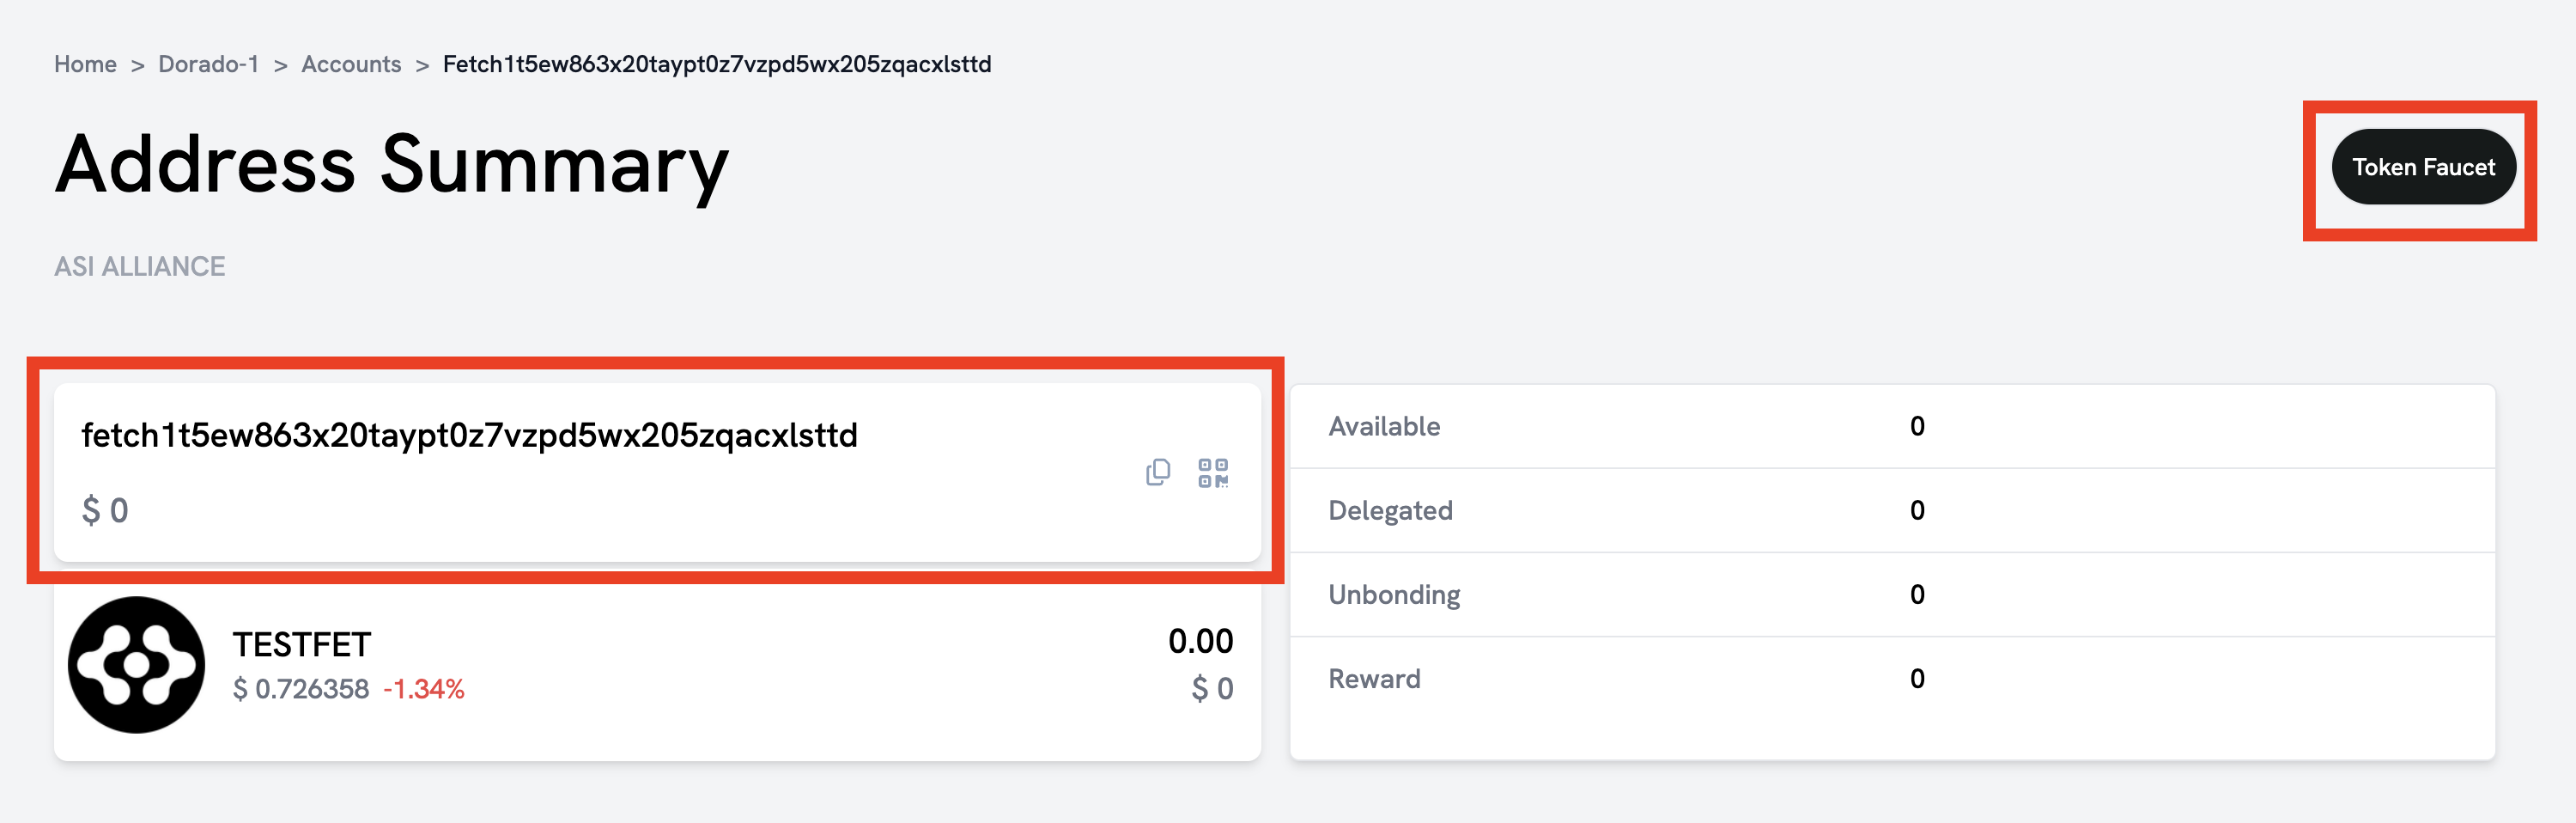
Task: Select the TESTFET token name
Action: point(302,645)
